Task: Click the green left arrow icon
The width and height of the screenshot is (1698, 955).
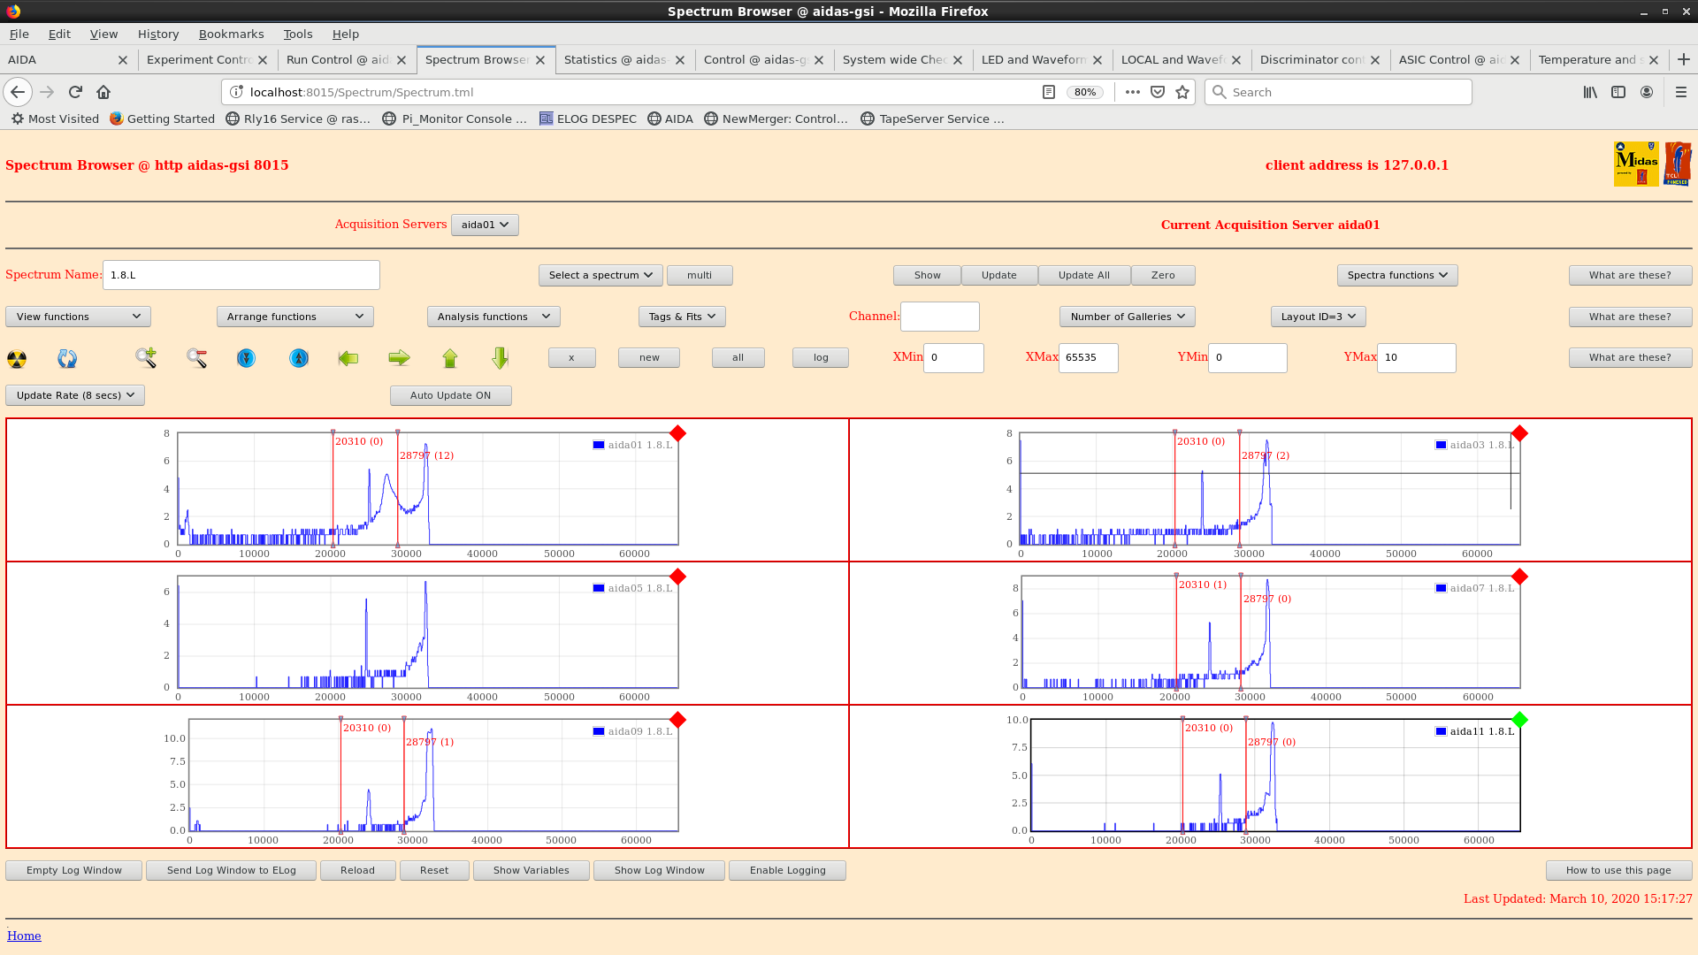Action: click(x=348, y=358)
